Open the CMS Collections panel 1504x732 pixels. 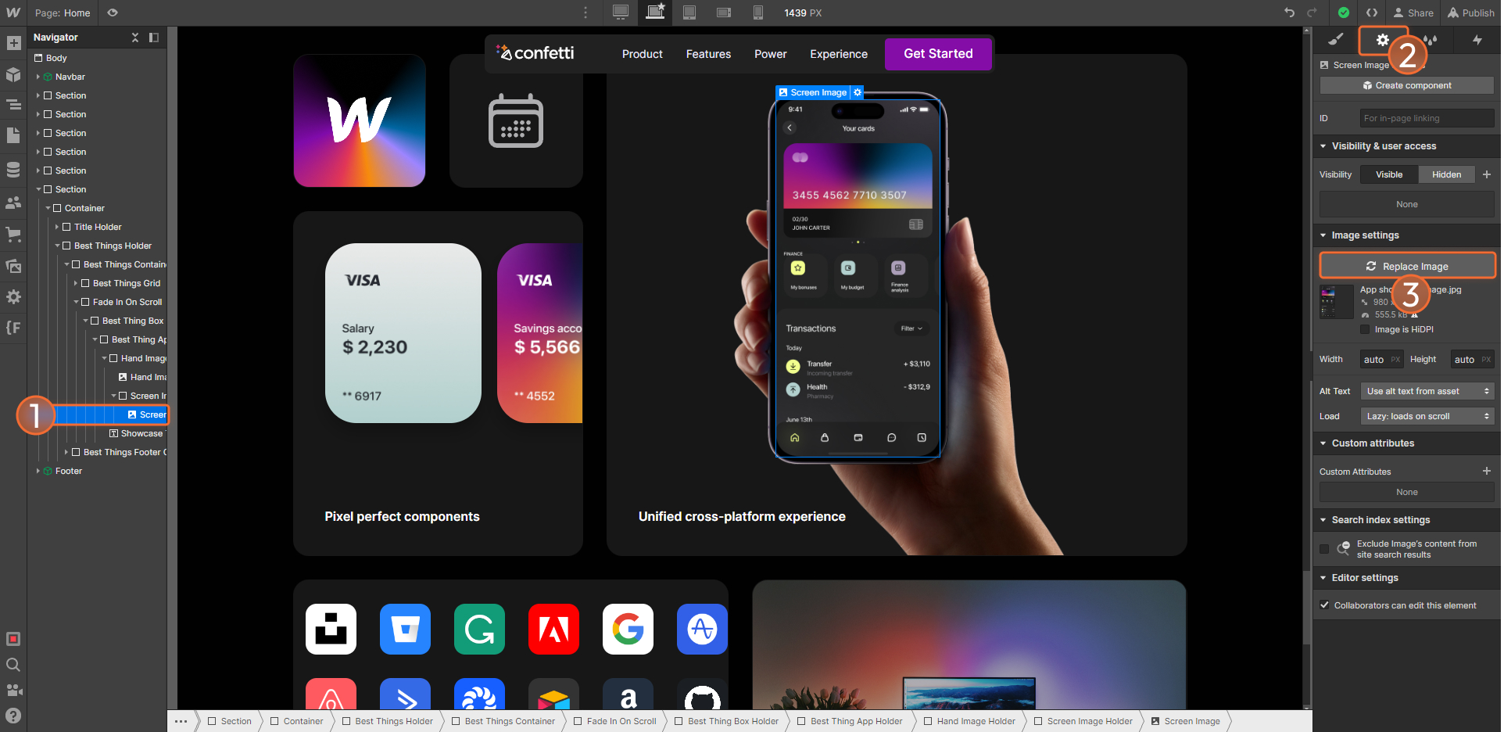[x=13, y=170]
